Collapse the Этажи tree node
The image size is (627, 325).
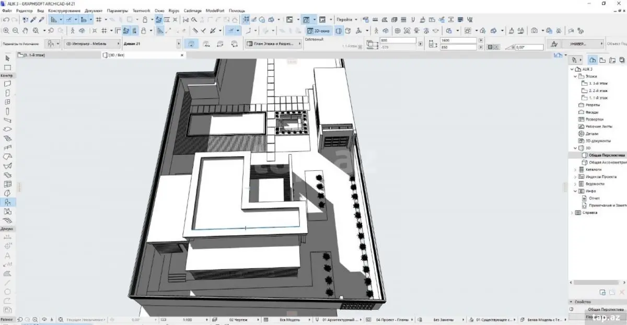[x=576, y=76]
